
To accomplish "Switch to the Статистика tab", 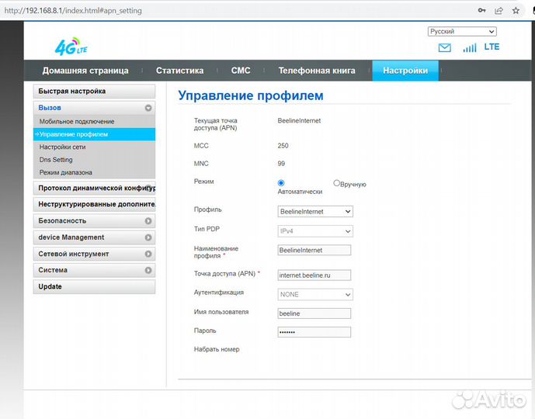I will 179,71.
